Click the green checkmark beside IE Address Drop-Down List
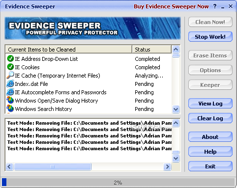237x188 pixels. tap(10, 58)
